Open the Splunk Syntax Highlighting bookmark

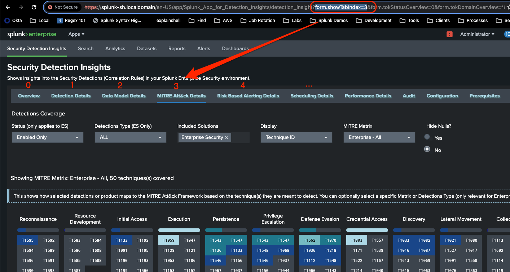[x=117, y=21]
